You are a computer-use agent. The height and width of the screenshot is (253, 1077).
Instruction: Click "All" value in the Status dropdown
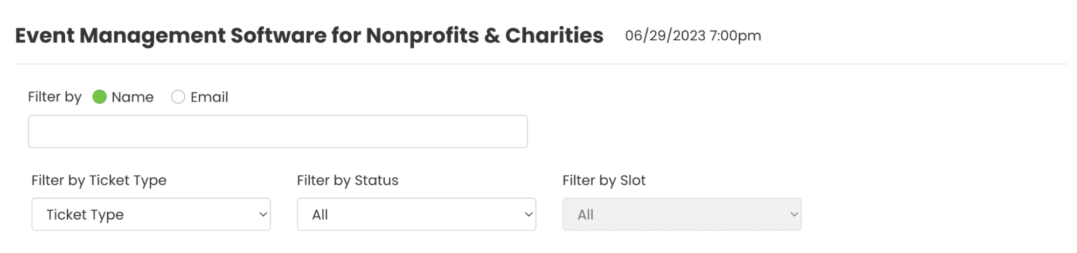(320, 215)
